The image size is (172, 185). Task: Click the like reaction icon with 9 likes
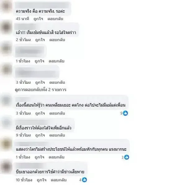(125, 113)
